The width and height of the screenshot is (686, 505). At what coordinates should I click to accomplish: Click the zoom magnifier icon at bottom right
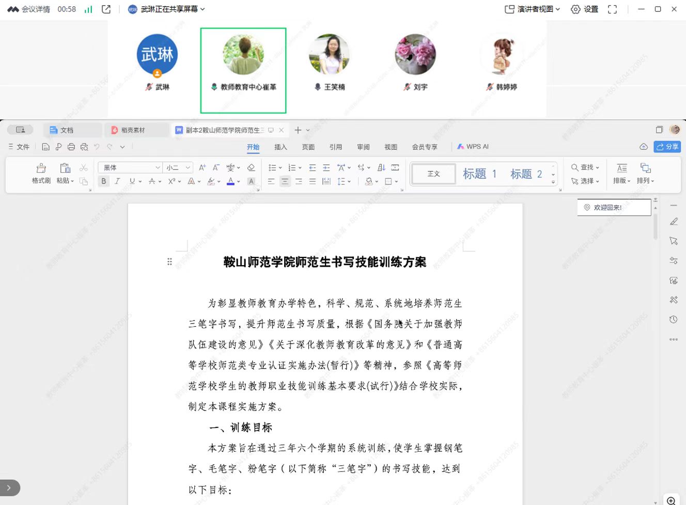[671, 500]
